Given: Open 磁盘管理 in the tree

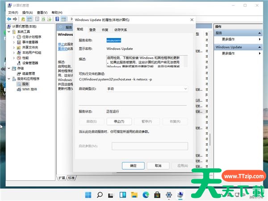Looking at the screenshot, I should click(x=29, y=74).
